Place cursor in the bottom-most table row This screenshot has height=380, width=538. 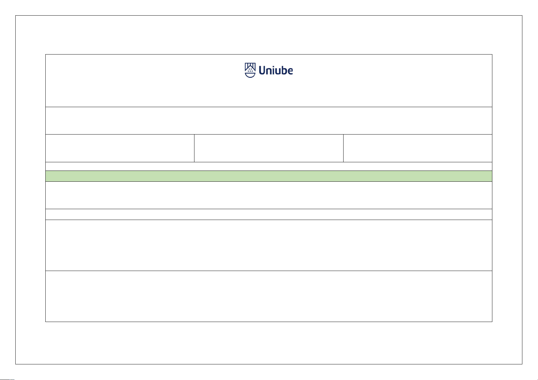pyautogui.click(x=269, y=296)
